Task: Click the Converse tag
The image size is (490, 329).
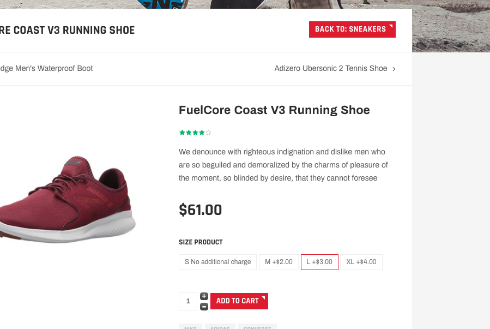Action: click(257, 327)
